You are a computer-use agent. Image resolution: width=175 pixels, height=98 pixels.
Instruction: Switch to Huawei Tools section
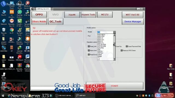(88, 14)
